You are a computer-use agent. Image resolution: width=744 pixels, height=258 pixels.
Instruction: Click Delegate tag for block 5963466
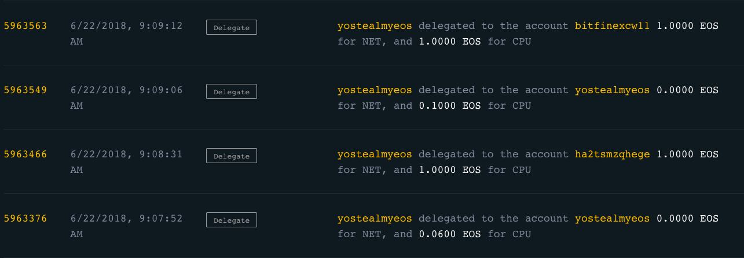pos(231,156)
